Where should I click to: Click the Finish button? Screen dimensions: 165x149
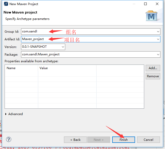[x=124, y=140]
